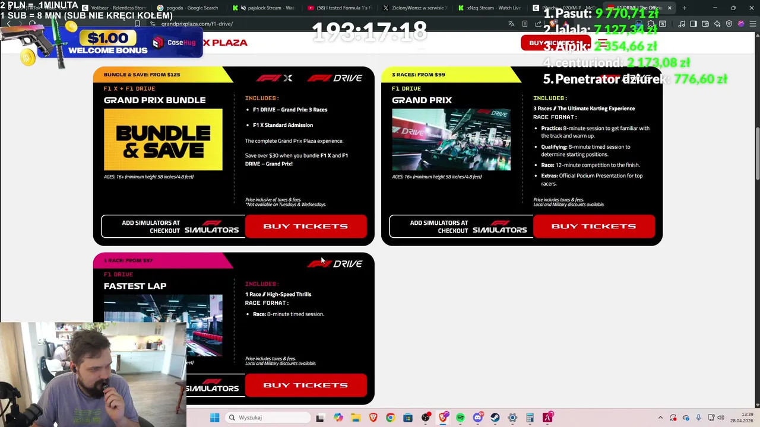Open the music playlist toolbar icon
Viewport: 760px width, 427px height.
coord(682,24)
